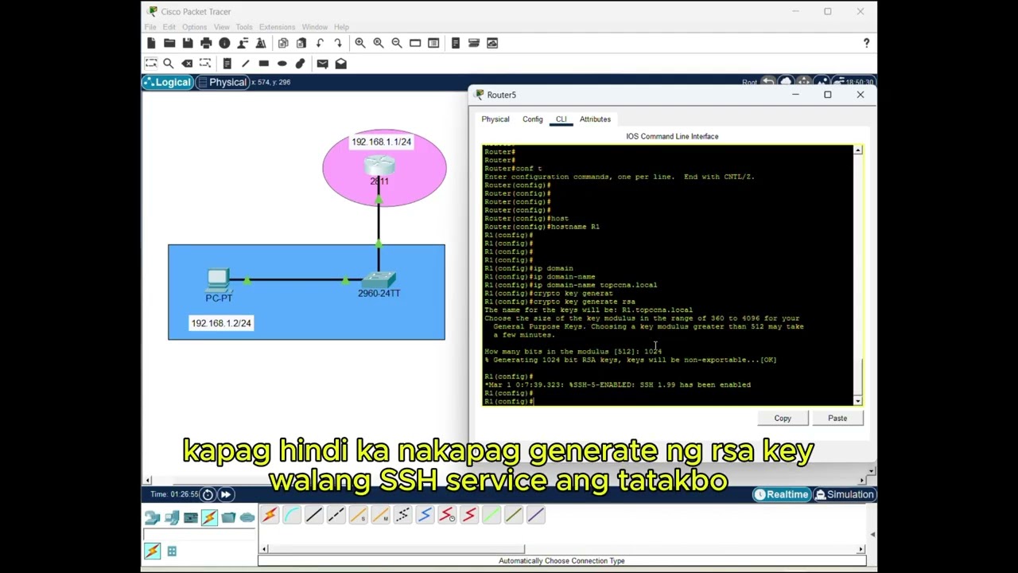
Task: Switch to Logical workspace view
Action: 168,83
